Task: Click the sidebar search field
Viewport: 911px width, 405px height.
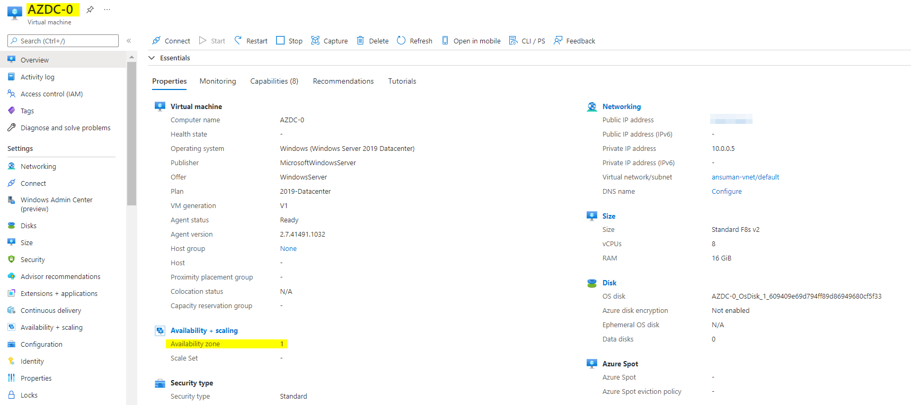Action: pyautogui.click(x=63, y=41)
